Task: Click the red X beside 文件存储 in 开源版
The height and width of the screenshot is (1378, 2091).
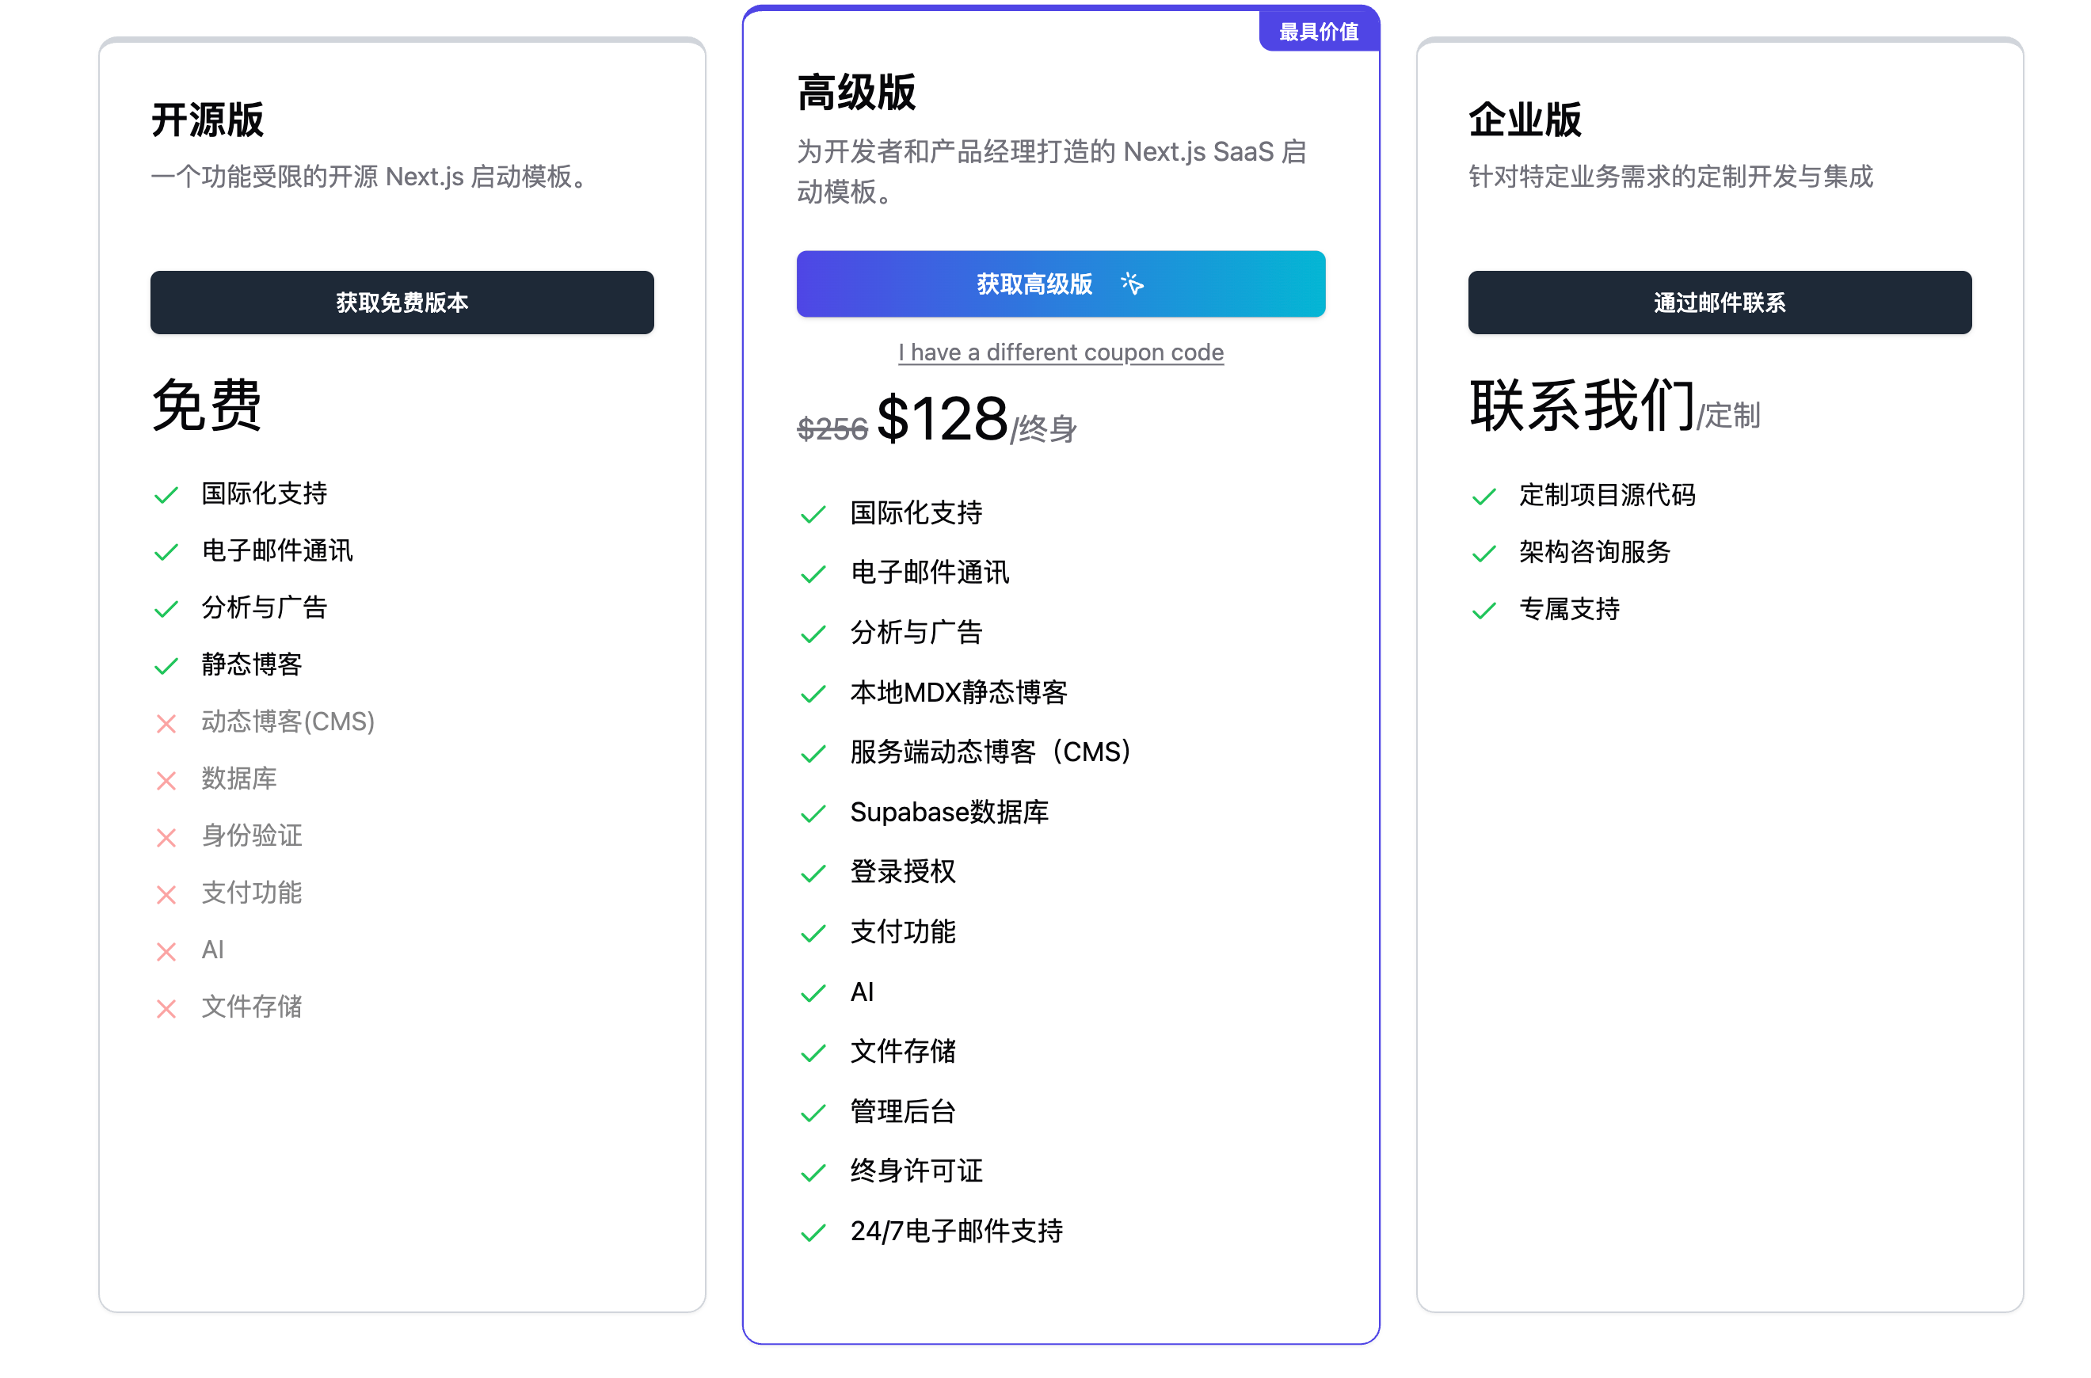Action: (166, 1008)
